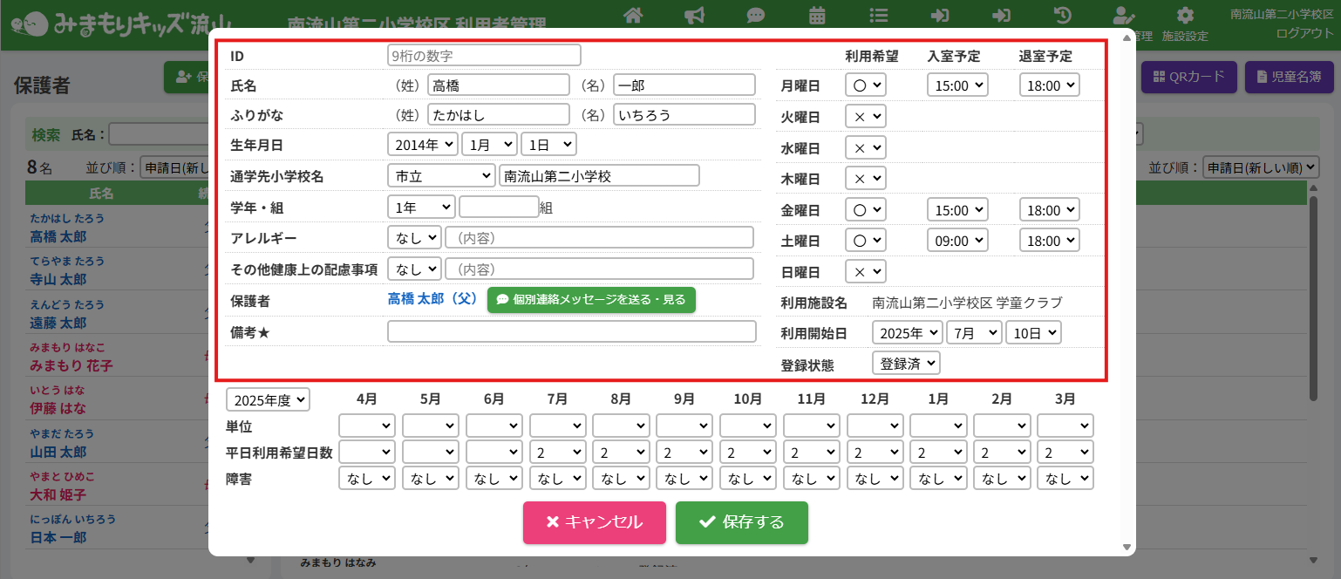Select the アレルギー なし dropdown
Screen dimensions: 1341x579
[414, 237]
